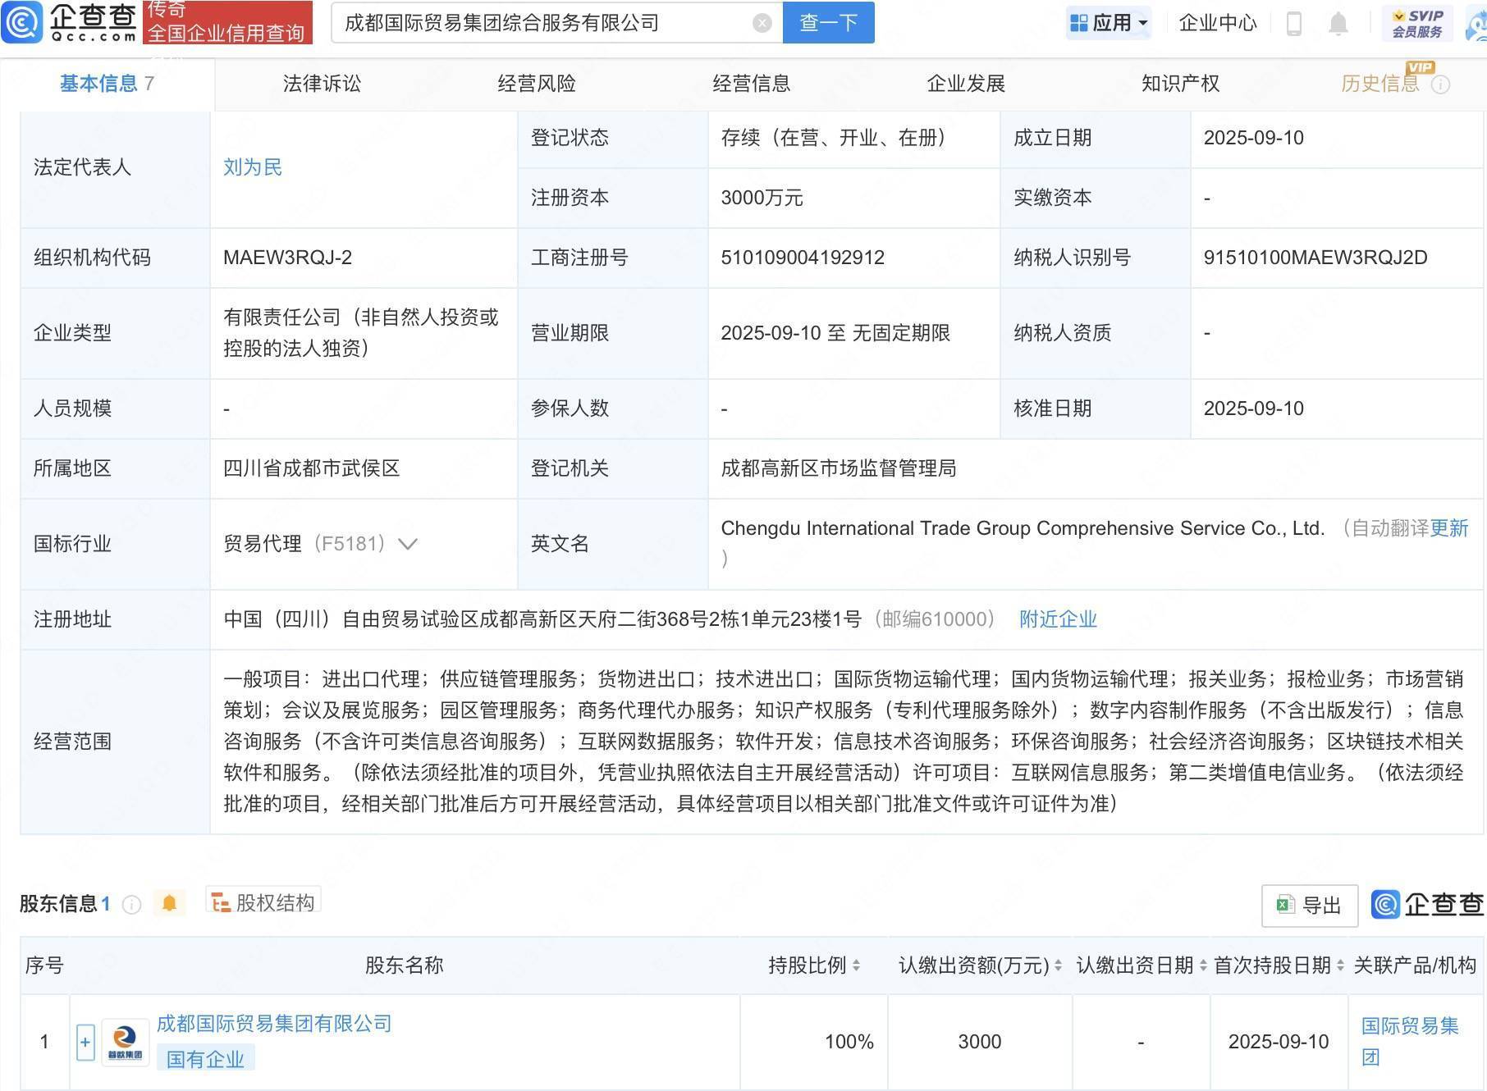Image resolution: width=1487 pixels, height=1091 pixels.
Task: Select taxpayer ID 91510100MAEW3RQJ2D text
Action: pyautogui.click(x=1315, y=258)
